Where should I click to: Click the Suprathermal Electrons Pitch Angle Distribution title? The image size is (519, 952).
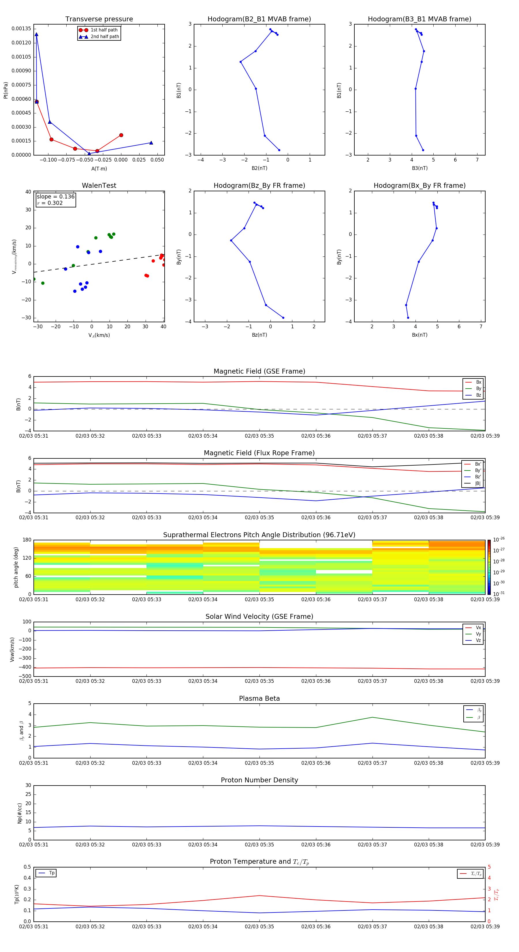tap(259, 535)
